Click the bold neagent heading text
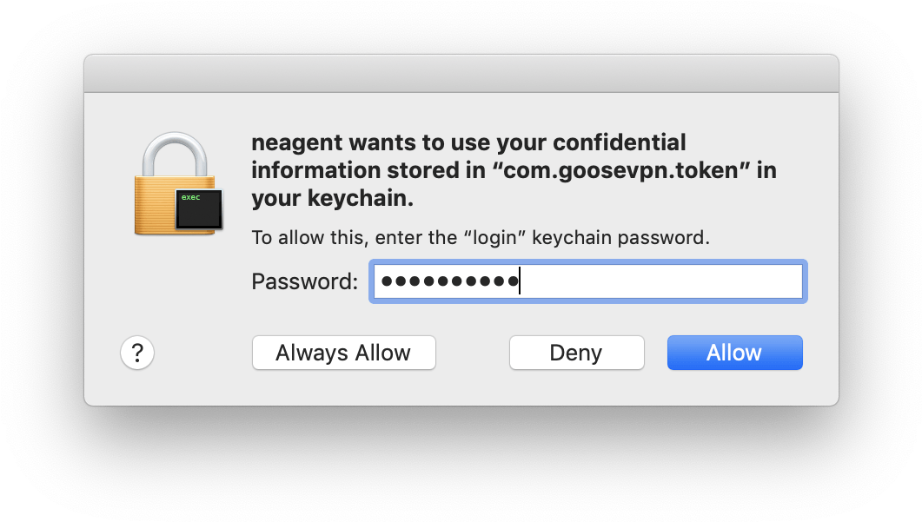Screen dimensions: 922x522 [514, 170]
